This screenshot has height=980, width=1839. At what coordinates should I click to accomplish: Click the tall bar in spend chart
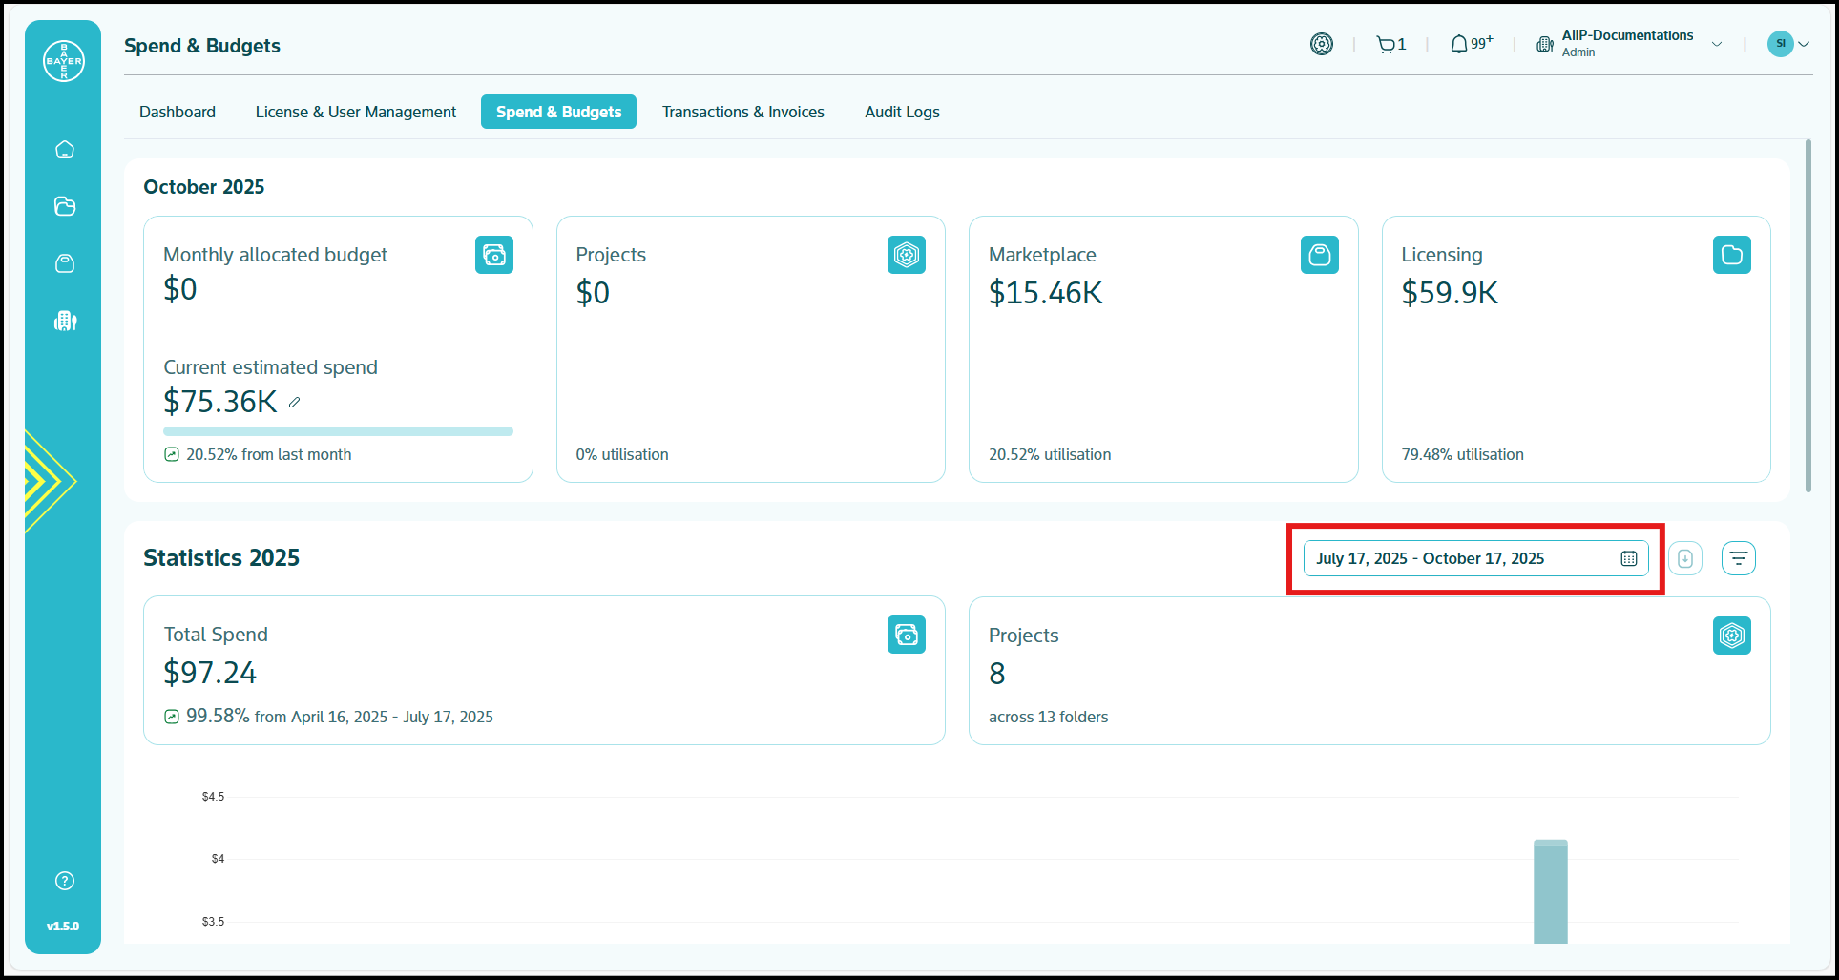click(1550, 892)
